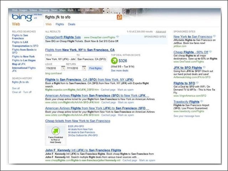Open Videos in the top navigation
Screen dimensions: 228x171
click(33, 10)
